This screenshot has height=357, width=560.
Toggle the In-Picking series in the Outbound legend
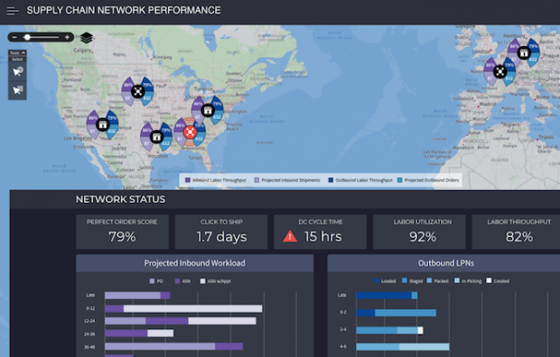(468, 281)
